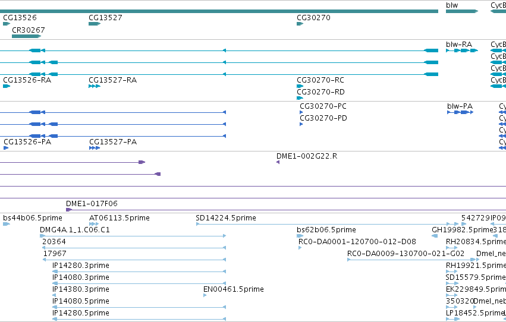506x322 pixels.
Task: Select the CG13527 gene label
Action: (x=105, y=18)
